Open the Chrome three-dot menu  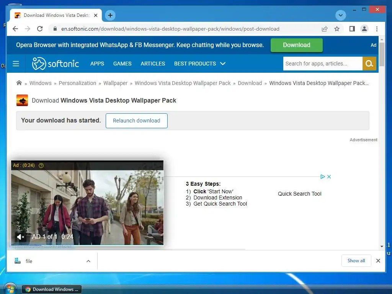[x=377, y=29]
